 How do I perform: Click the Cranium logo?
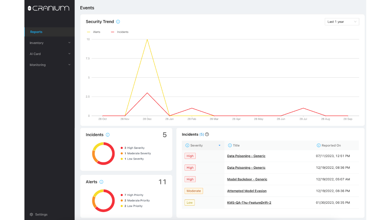[49, 8]
